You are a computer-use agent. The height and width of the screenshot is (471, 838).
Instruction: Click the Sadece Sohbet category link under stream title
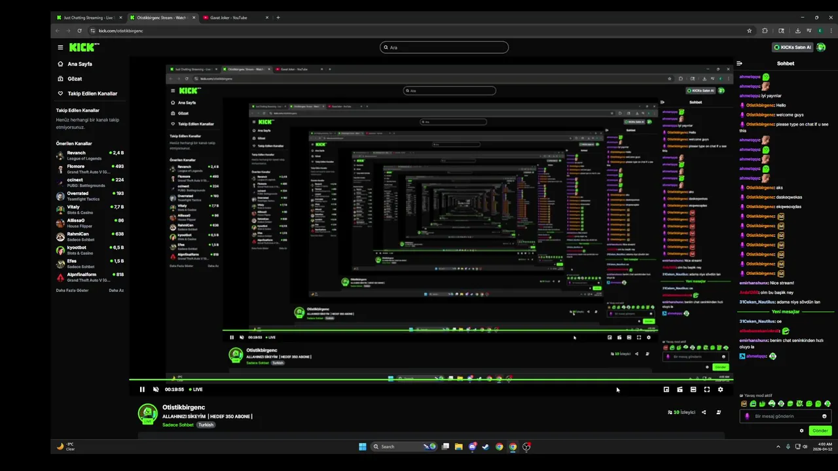tap(178, 425)
